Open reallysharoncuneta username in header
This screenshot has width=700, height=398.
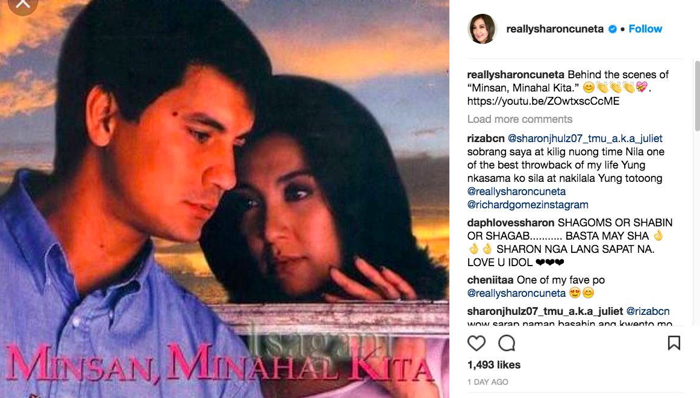[x=555, y=29]
